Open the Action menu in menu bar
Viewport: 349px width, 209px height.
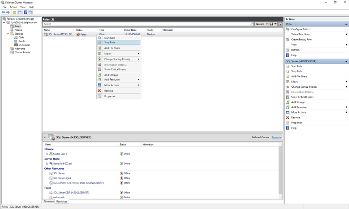click(13, 7)
